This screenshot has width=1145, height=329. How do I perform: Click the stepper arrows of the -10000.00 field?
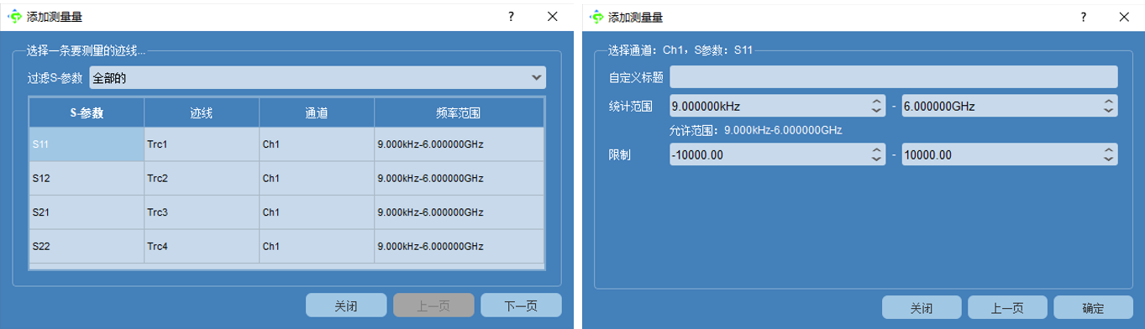coord(877,154)
